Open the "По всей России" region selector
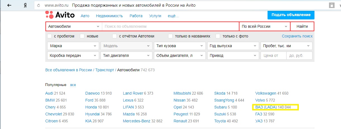 click(264, 26)
